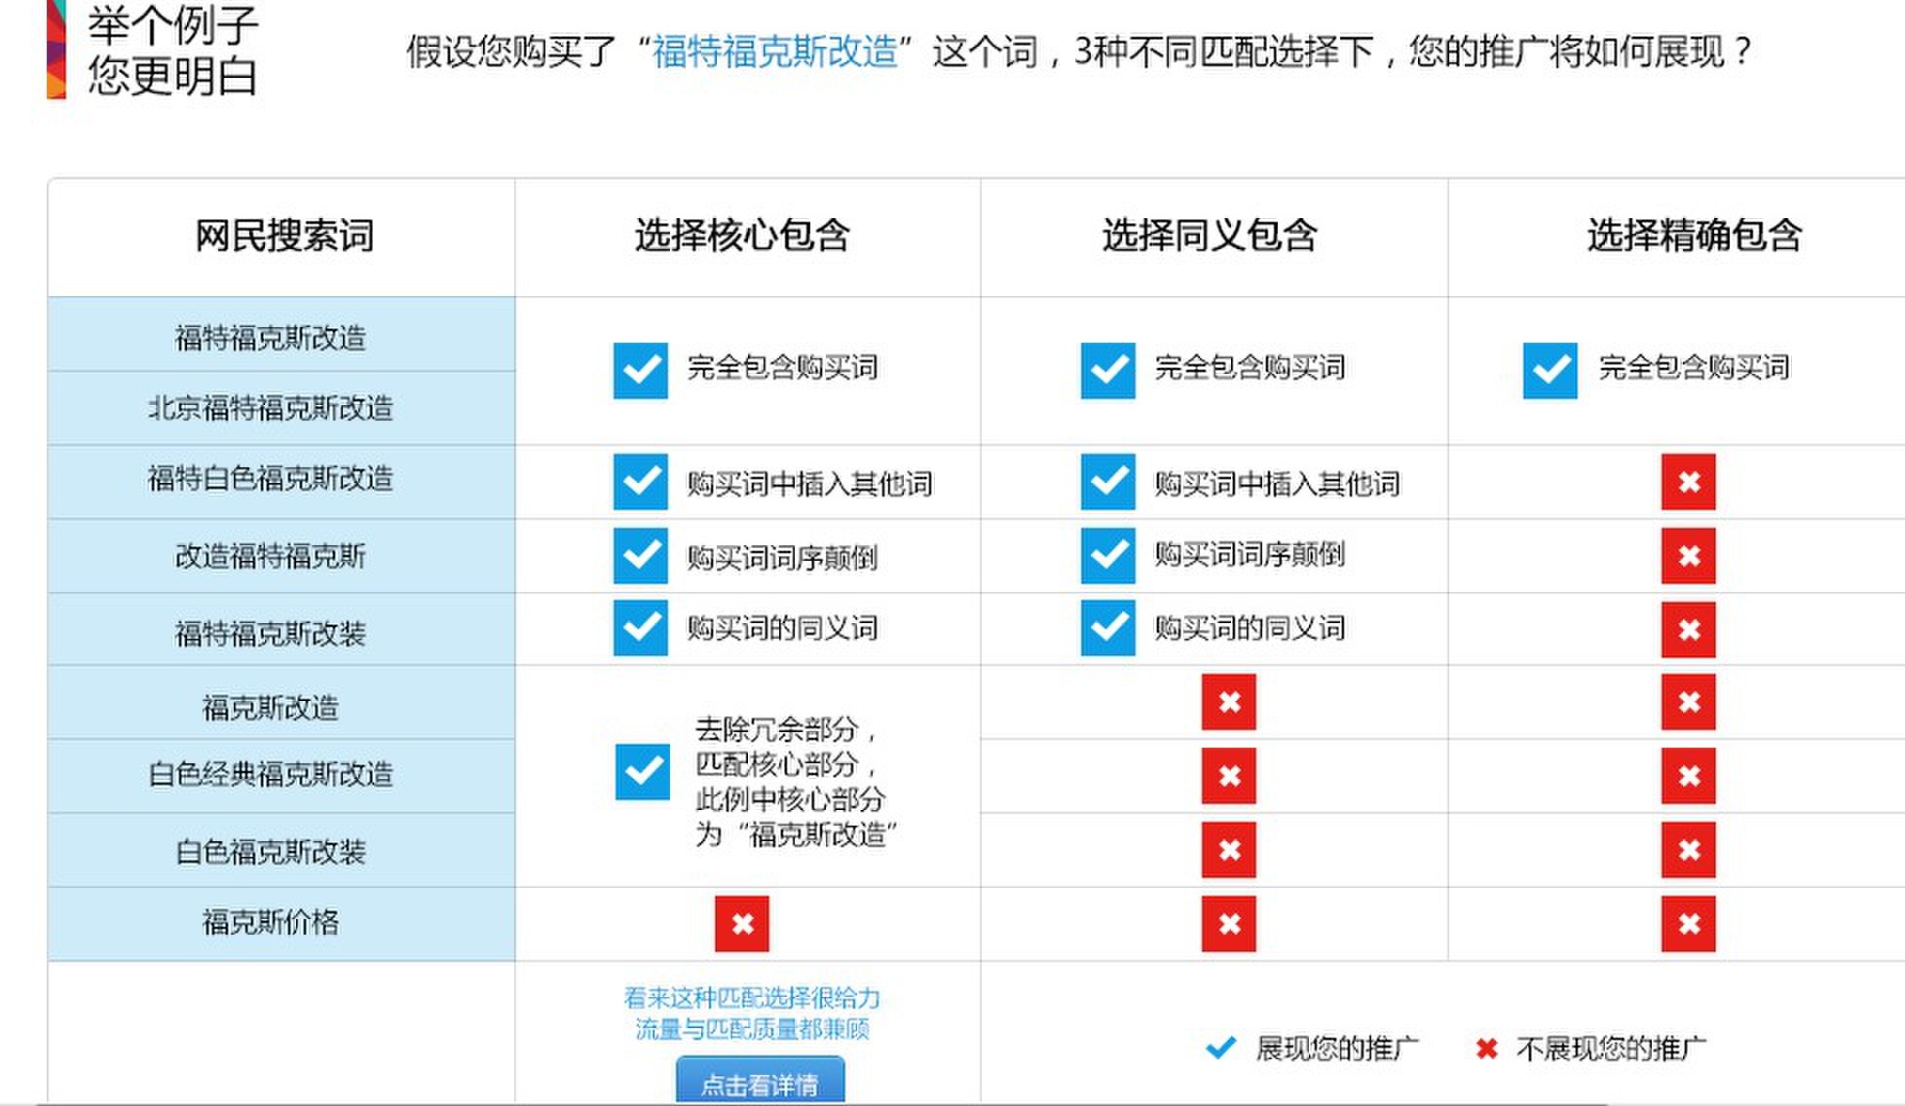1905x1106 pixels.
Task: Select the 福特福克斯改造 search term row
Action: pos(280,335)
